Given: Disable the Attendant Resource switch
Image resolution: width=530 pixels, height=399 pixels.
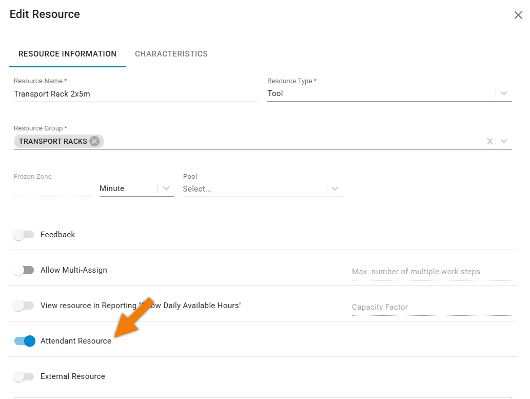Looking at the screenshot, I should (25, 341).
